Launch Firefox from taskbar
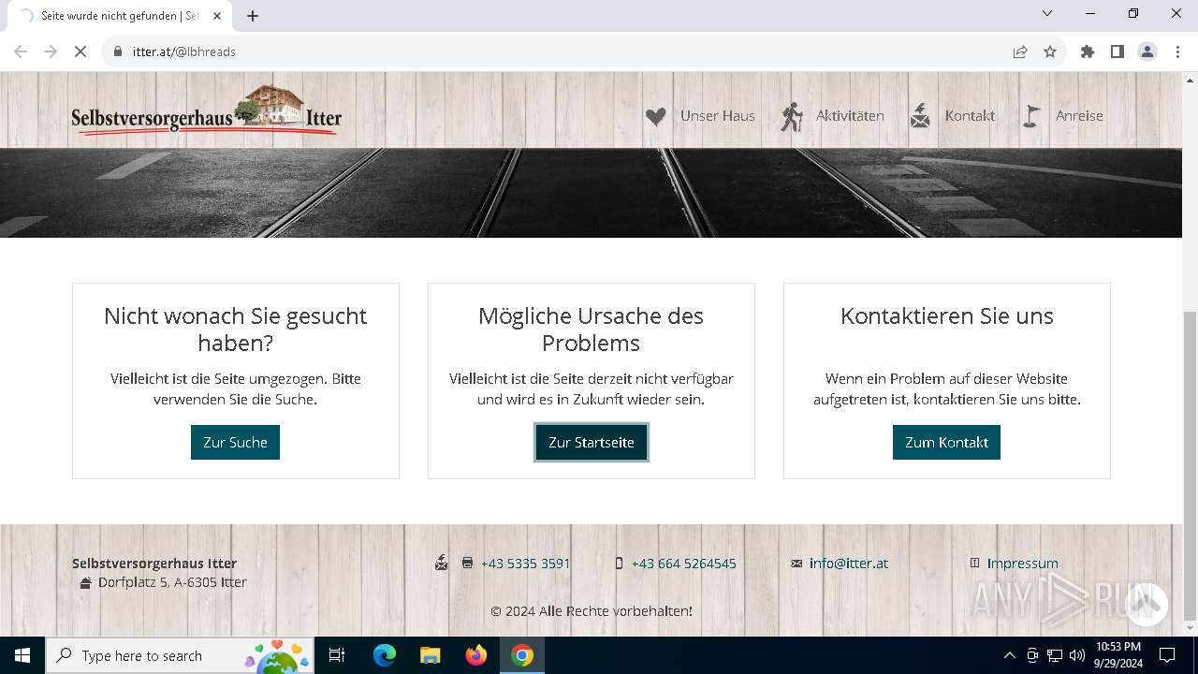The width and height of the screenshot is (1198, 674). (x=476, y=655)
